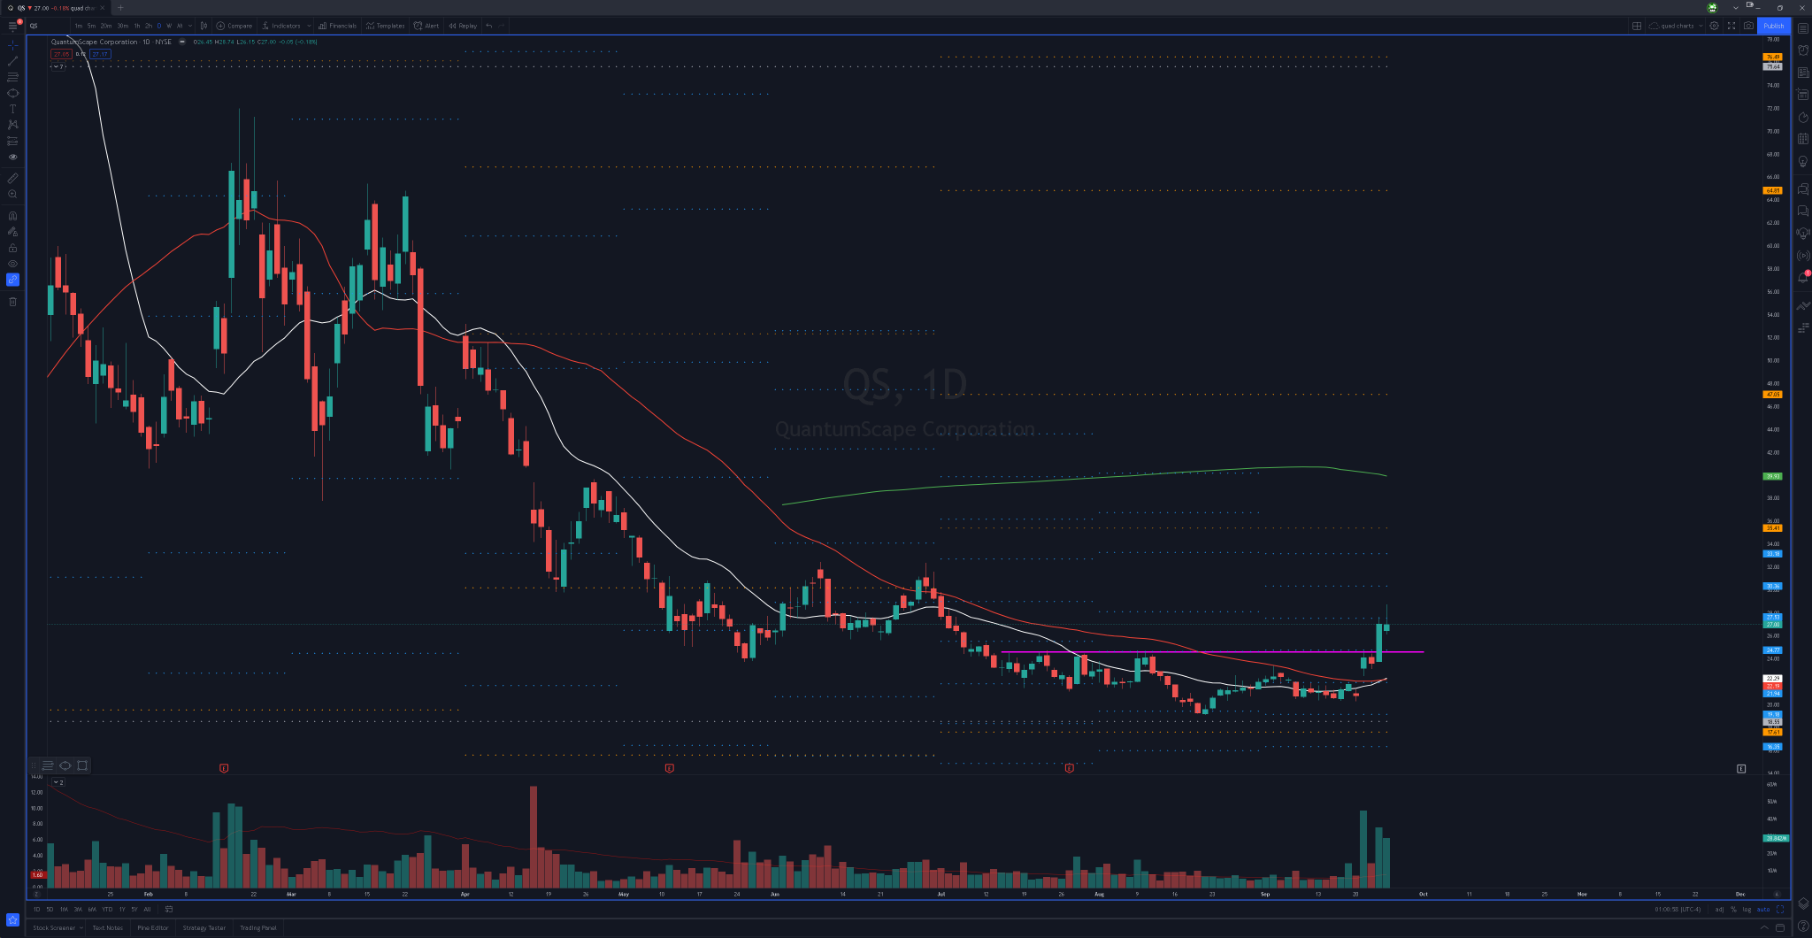Click the orange 76.49 price label

point(1772,58)
